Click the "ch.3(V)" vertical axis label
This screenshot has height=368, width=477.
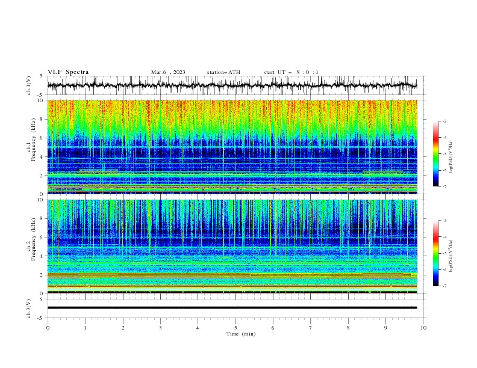tap(29, 308)
